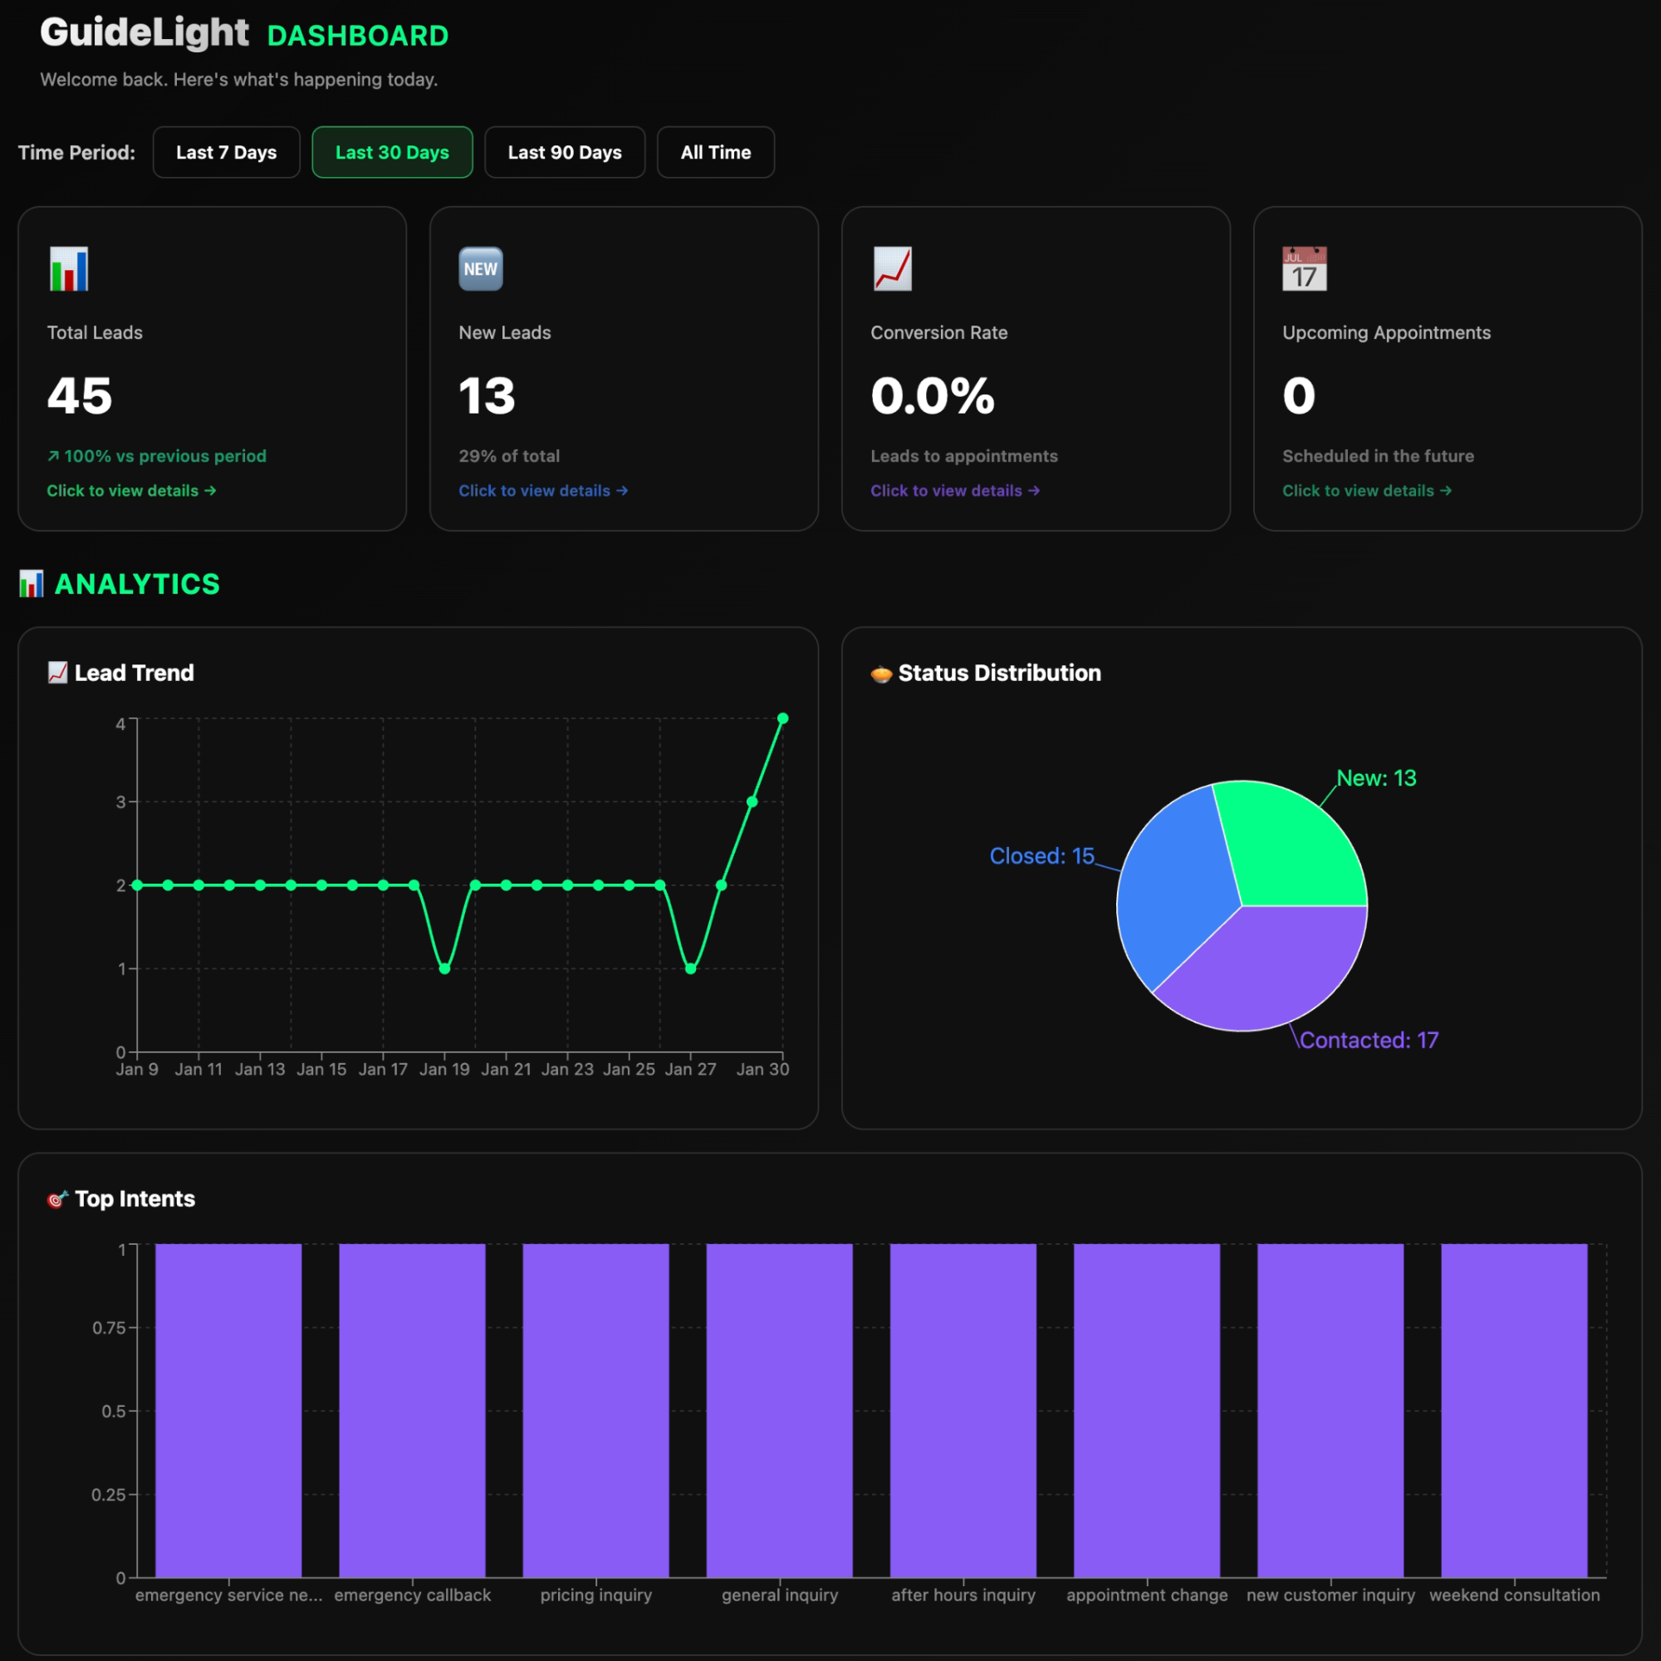Click view details on New Leads card
This screenshot has width=1661, height=1661.
pos(542,490)
